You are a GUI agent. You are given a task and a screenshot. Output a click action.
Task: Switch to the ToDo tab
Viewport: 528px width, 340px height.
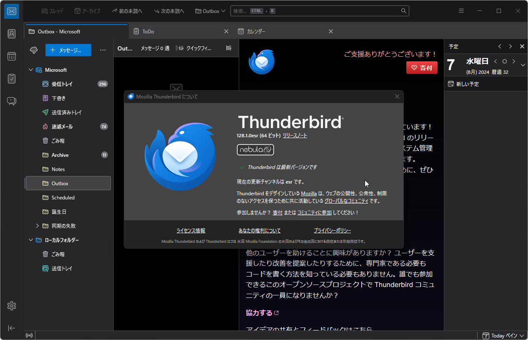pyautogui.click(x=148, y=31)
